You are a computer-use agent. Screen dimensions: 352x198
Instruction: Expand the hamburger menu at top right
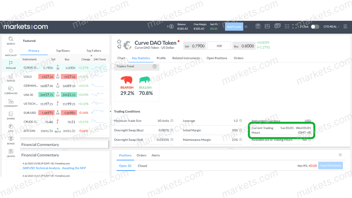[x=345, y=26]
